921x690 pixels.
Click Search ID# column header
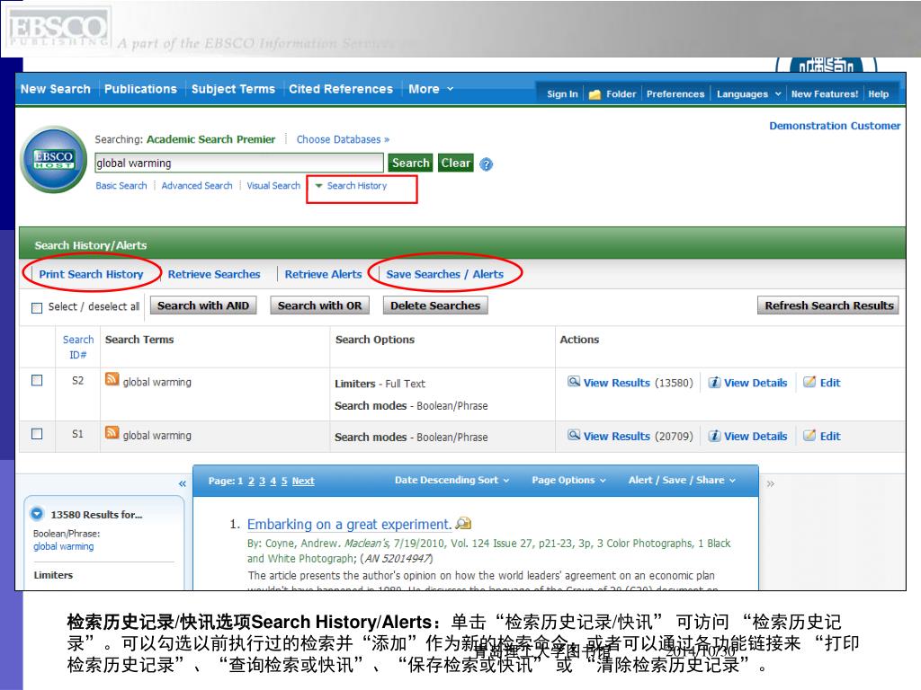pos(78,347)
